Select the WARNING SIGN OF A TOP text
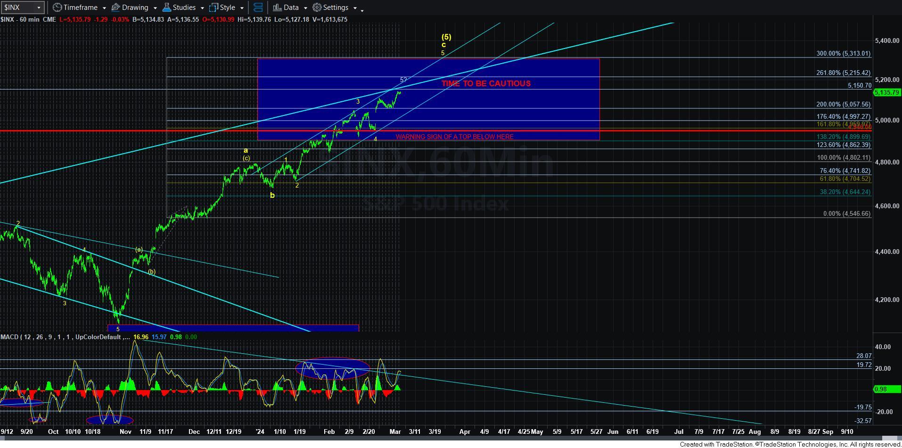 click(x=454, y=137)
